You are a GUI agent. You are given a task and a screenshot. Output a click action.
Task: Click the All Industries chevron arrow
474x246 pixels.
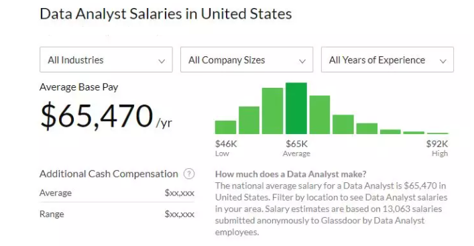[162, 62]
